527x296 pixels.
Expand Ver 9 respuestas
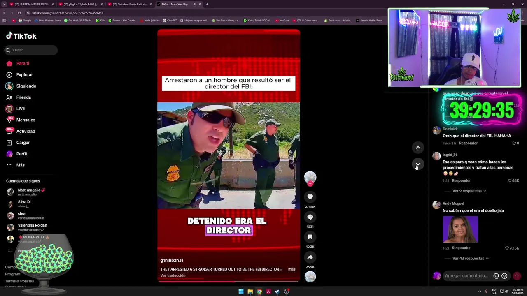[x=469, y=191]
